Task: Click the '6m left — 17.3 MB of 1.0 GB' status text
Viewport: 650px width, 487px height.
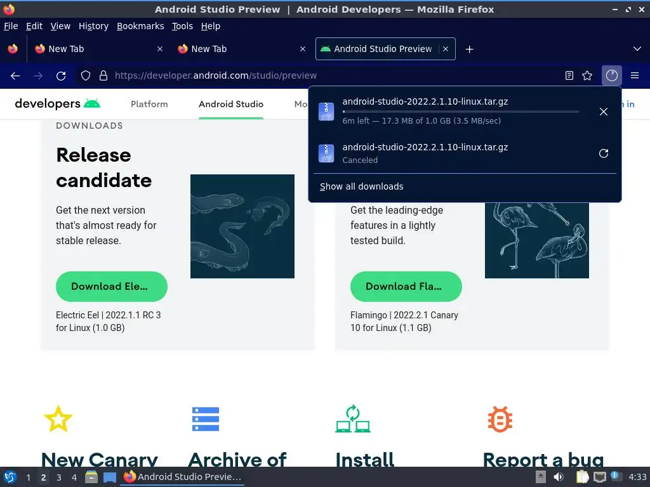Action: point(421,121)
